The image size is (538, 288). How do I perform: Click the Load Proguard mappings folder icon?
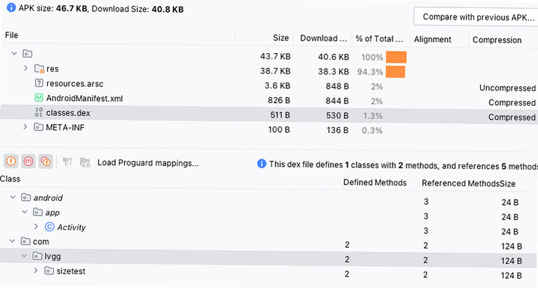(85, 162)
